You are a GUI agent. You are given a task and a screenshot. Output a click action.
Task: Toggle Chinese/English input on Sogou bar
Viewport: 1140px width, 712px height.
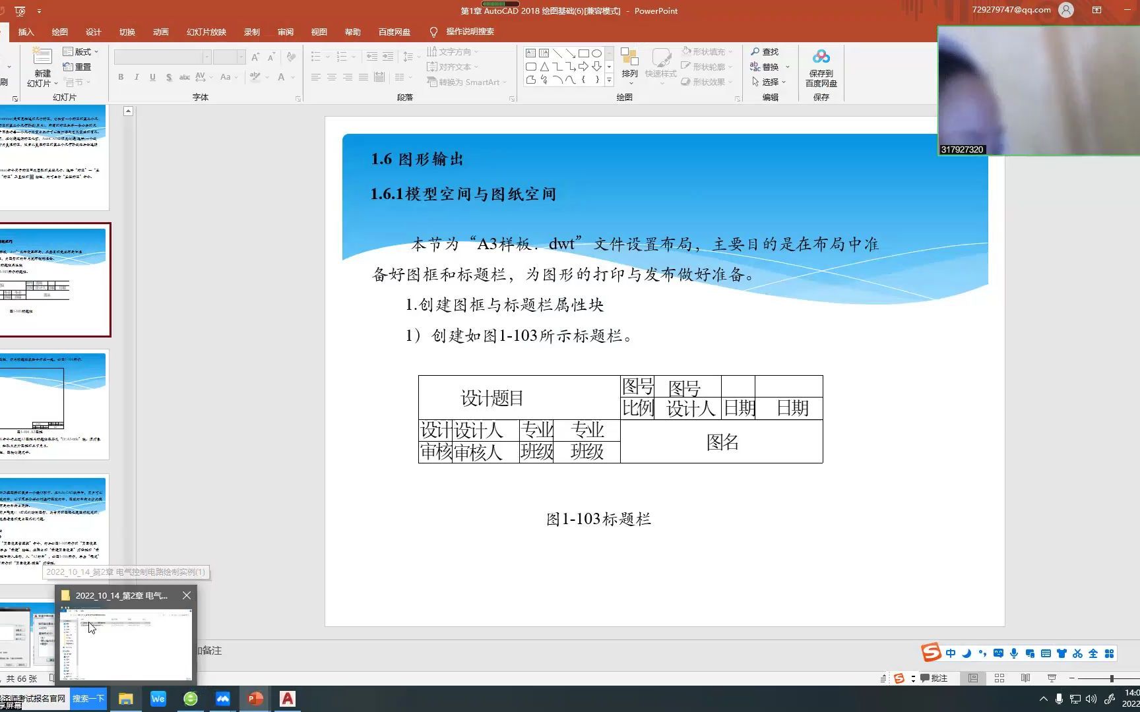950,653
